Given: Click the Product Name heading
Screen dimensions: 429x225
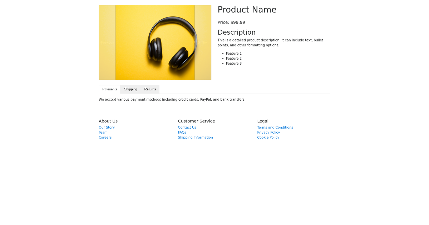Looking at the screenshot, I should [247, 10].
